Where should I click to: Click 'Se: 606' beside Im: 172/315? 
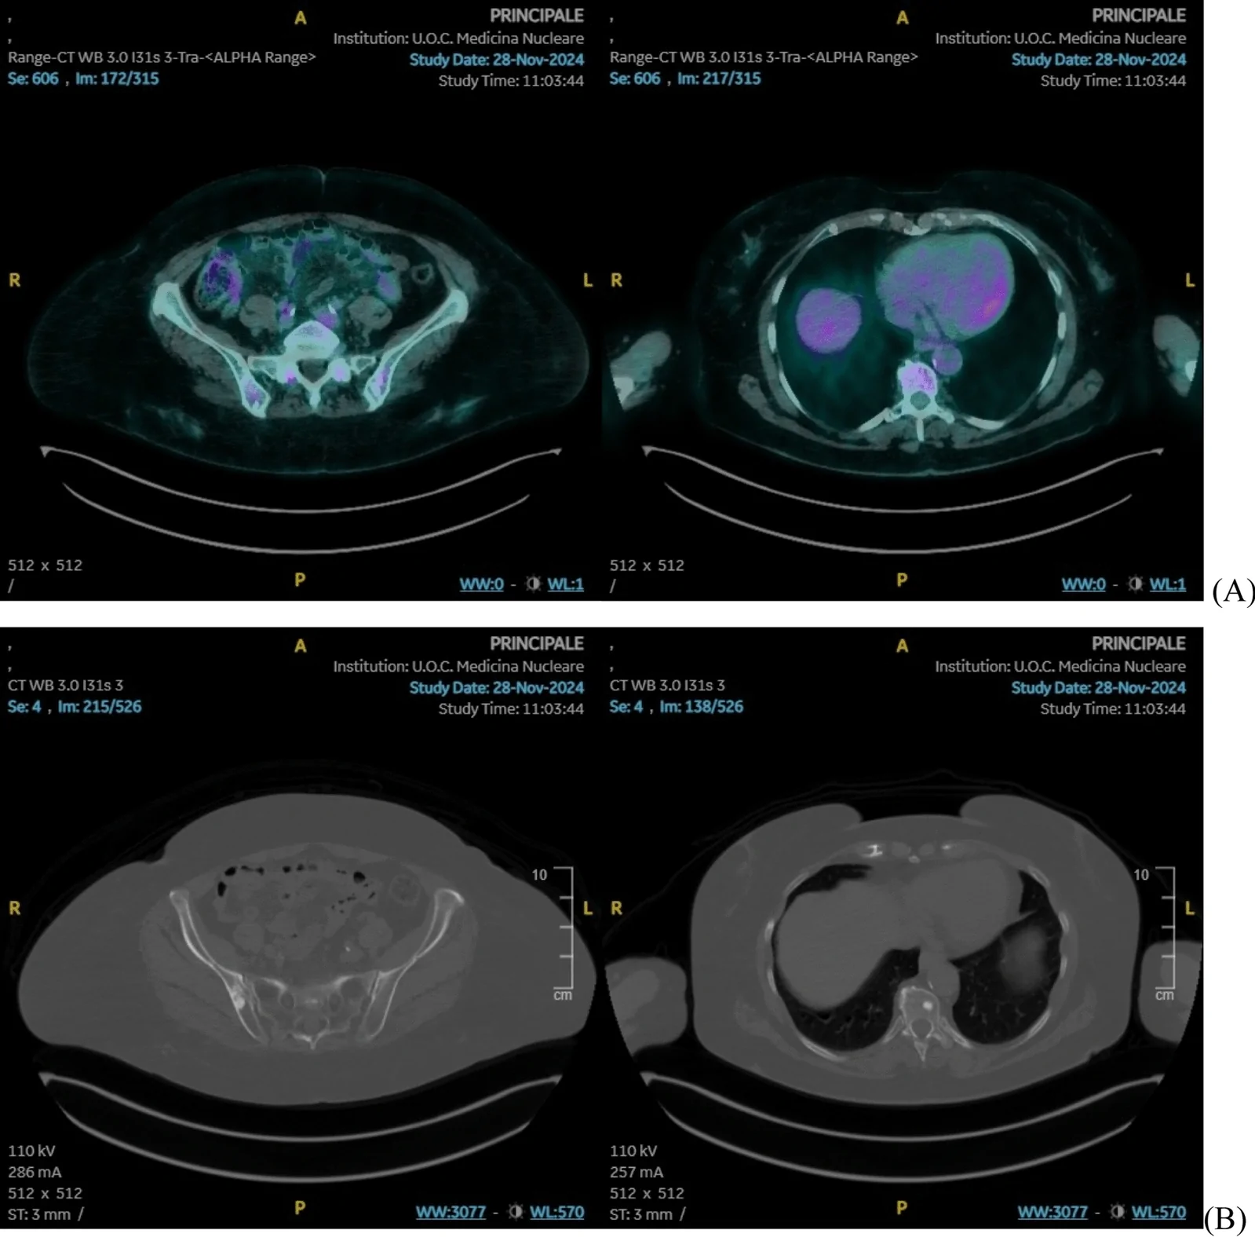coord(33,79)
